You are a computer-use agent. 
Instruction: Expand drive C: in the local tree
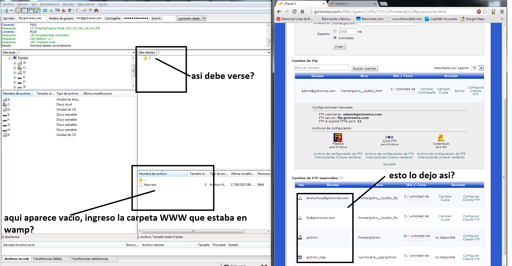(x=15, y=68)
